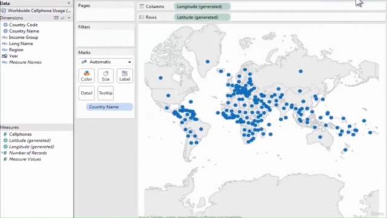The height and width of the screenshot is (218, 387).
Task: Click the Year dimension
Action: coord(13,56)
